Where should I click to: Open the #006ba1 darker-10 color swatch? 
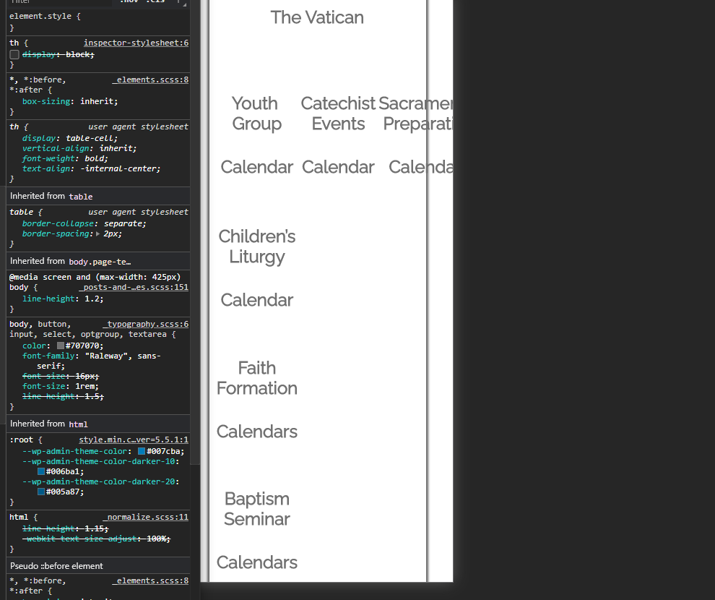click(x=41, y=471)
